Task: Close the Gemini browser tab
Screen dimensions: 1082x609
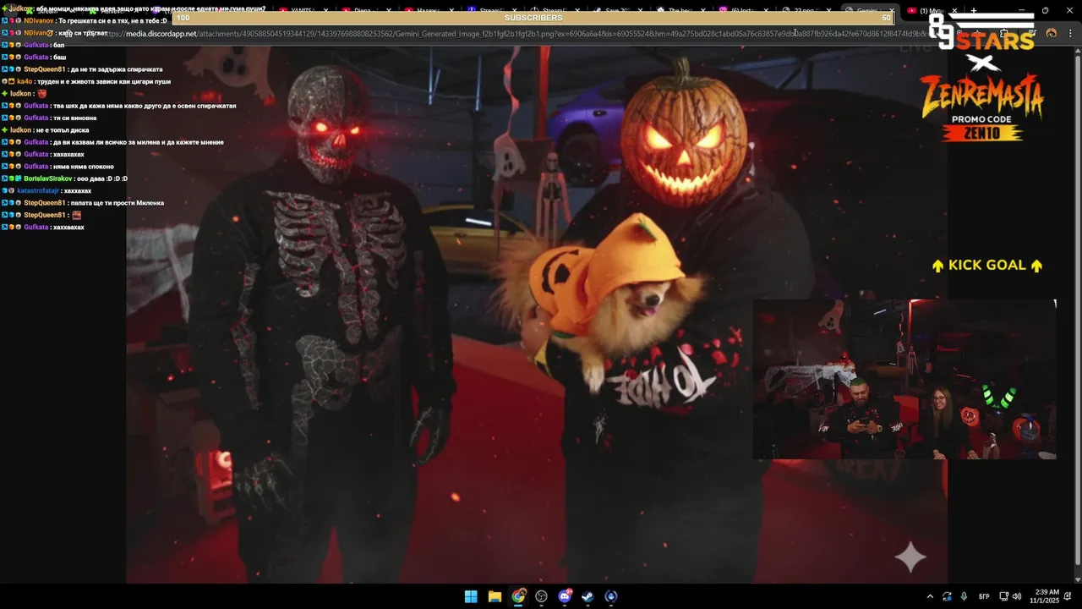Action: coord(892,10)
